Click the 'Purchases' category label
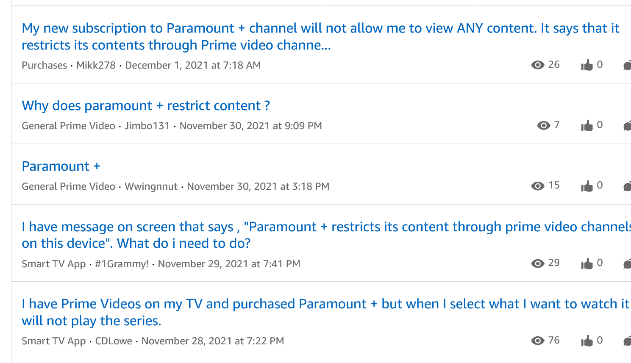 tap(44, 65)
